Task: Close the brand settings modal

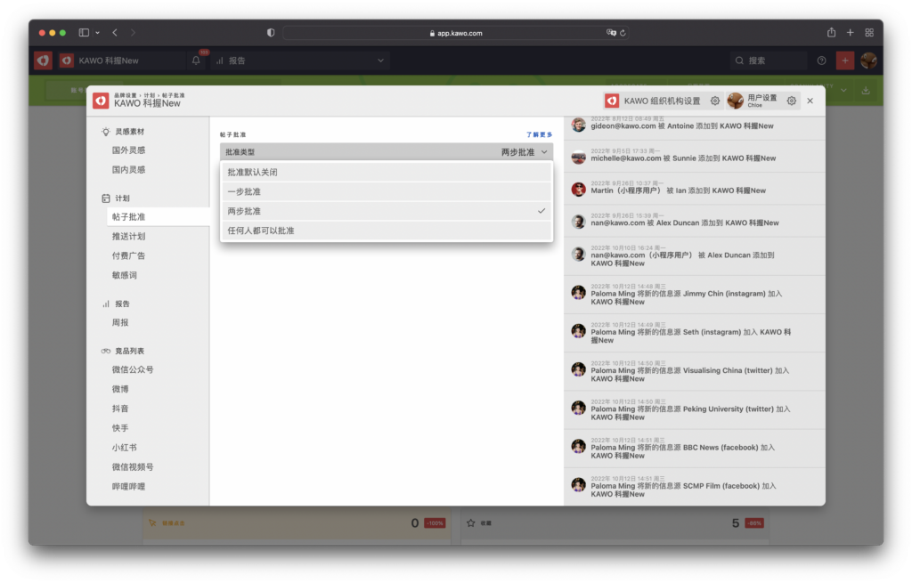Action: 810,101
